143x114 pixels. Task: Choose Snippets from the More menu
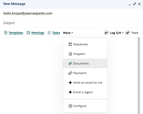tap(85, 54)
